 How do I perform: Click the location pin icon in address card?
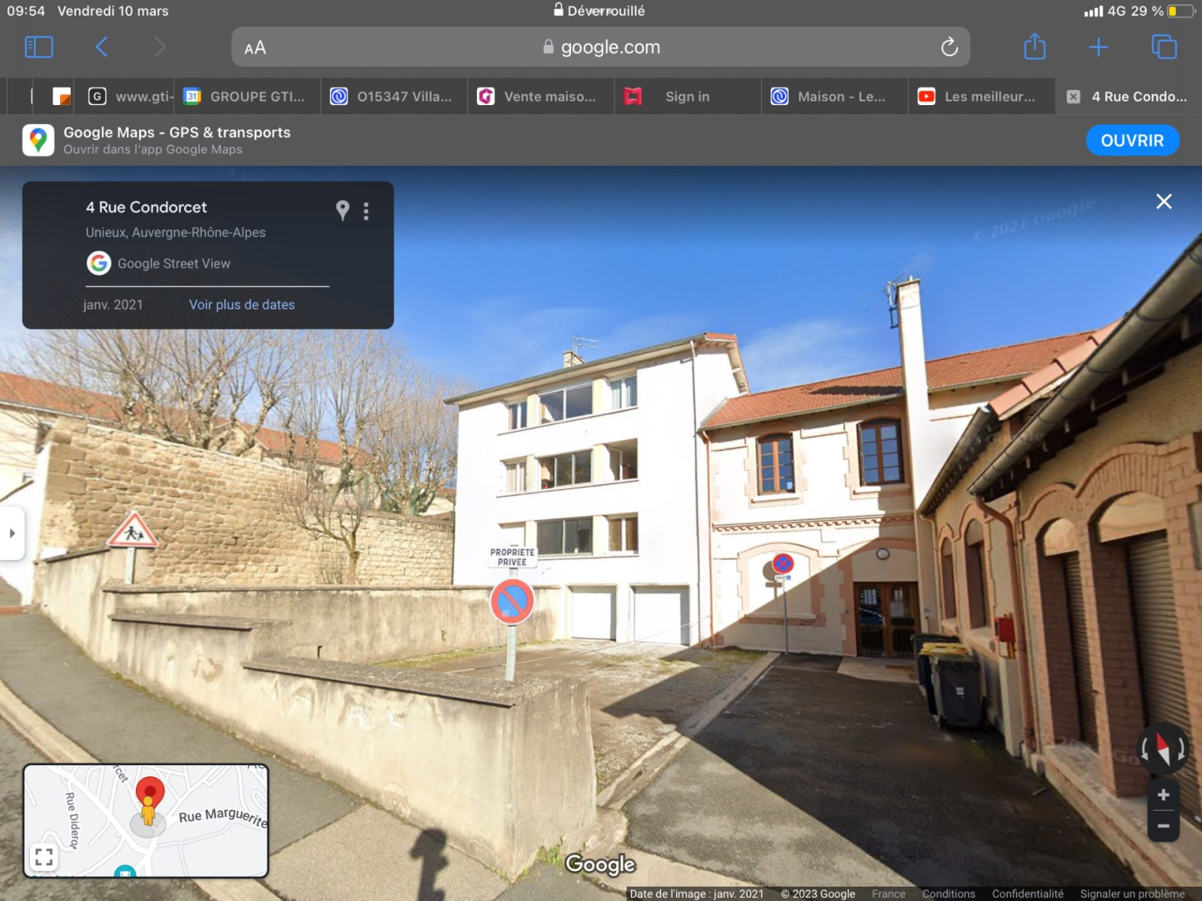coord(343,210)
